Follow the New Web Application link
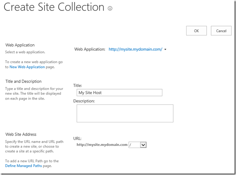Viewport: 236px width, 175px height. [x=27, y=67]
